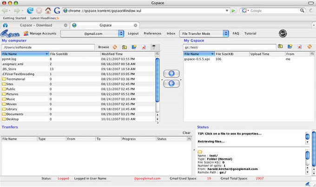316x187 pixels.
Task: Open Preferences
Action: point(152,33)
